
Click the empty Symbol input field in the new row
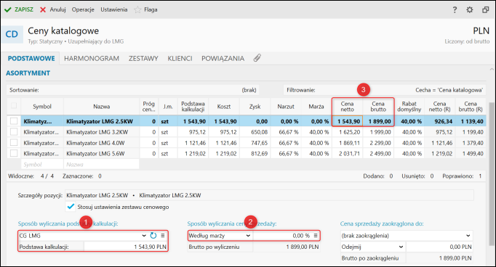[42, 165]
